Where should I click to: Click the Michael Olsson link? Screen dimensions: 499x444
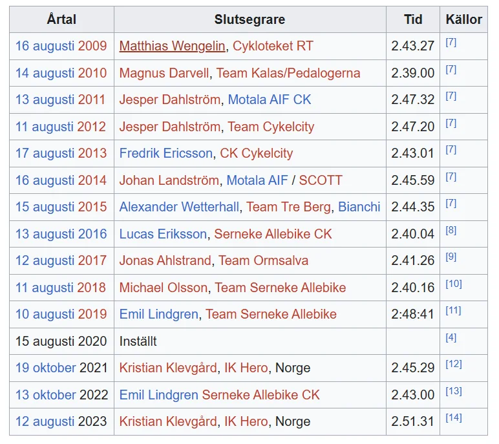164,288
